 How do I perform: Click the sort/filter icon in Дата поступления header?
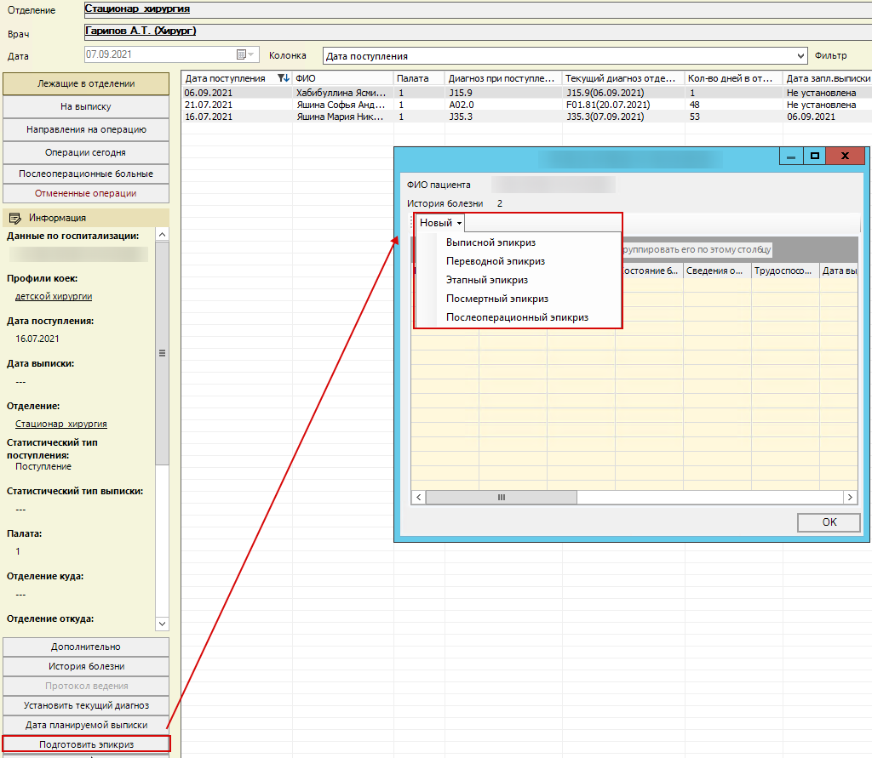283,78
